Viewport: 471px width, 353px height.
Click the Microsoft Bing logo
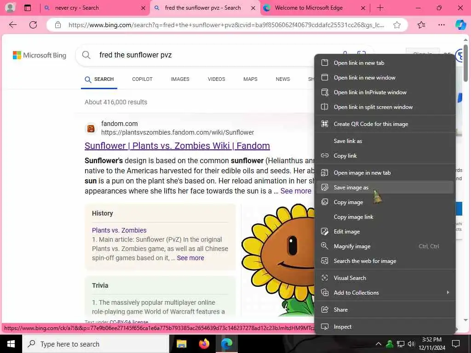click(x=40, y=55)
